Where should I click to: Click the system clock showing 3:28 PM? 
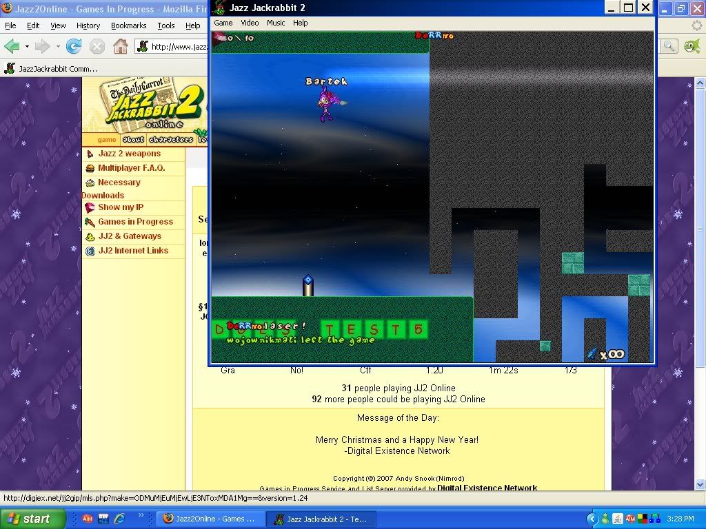pos(680,519)
